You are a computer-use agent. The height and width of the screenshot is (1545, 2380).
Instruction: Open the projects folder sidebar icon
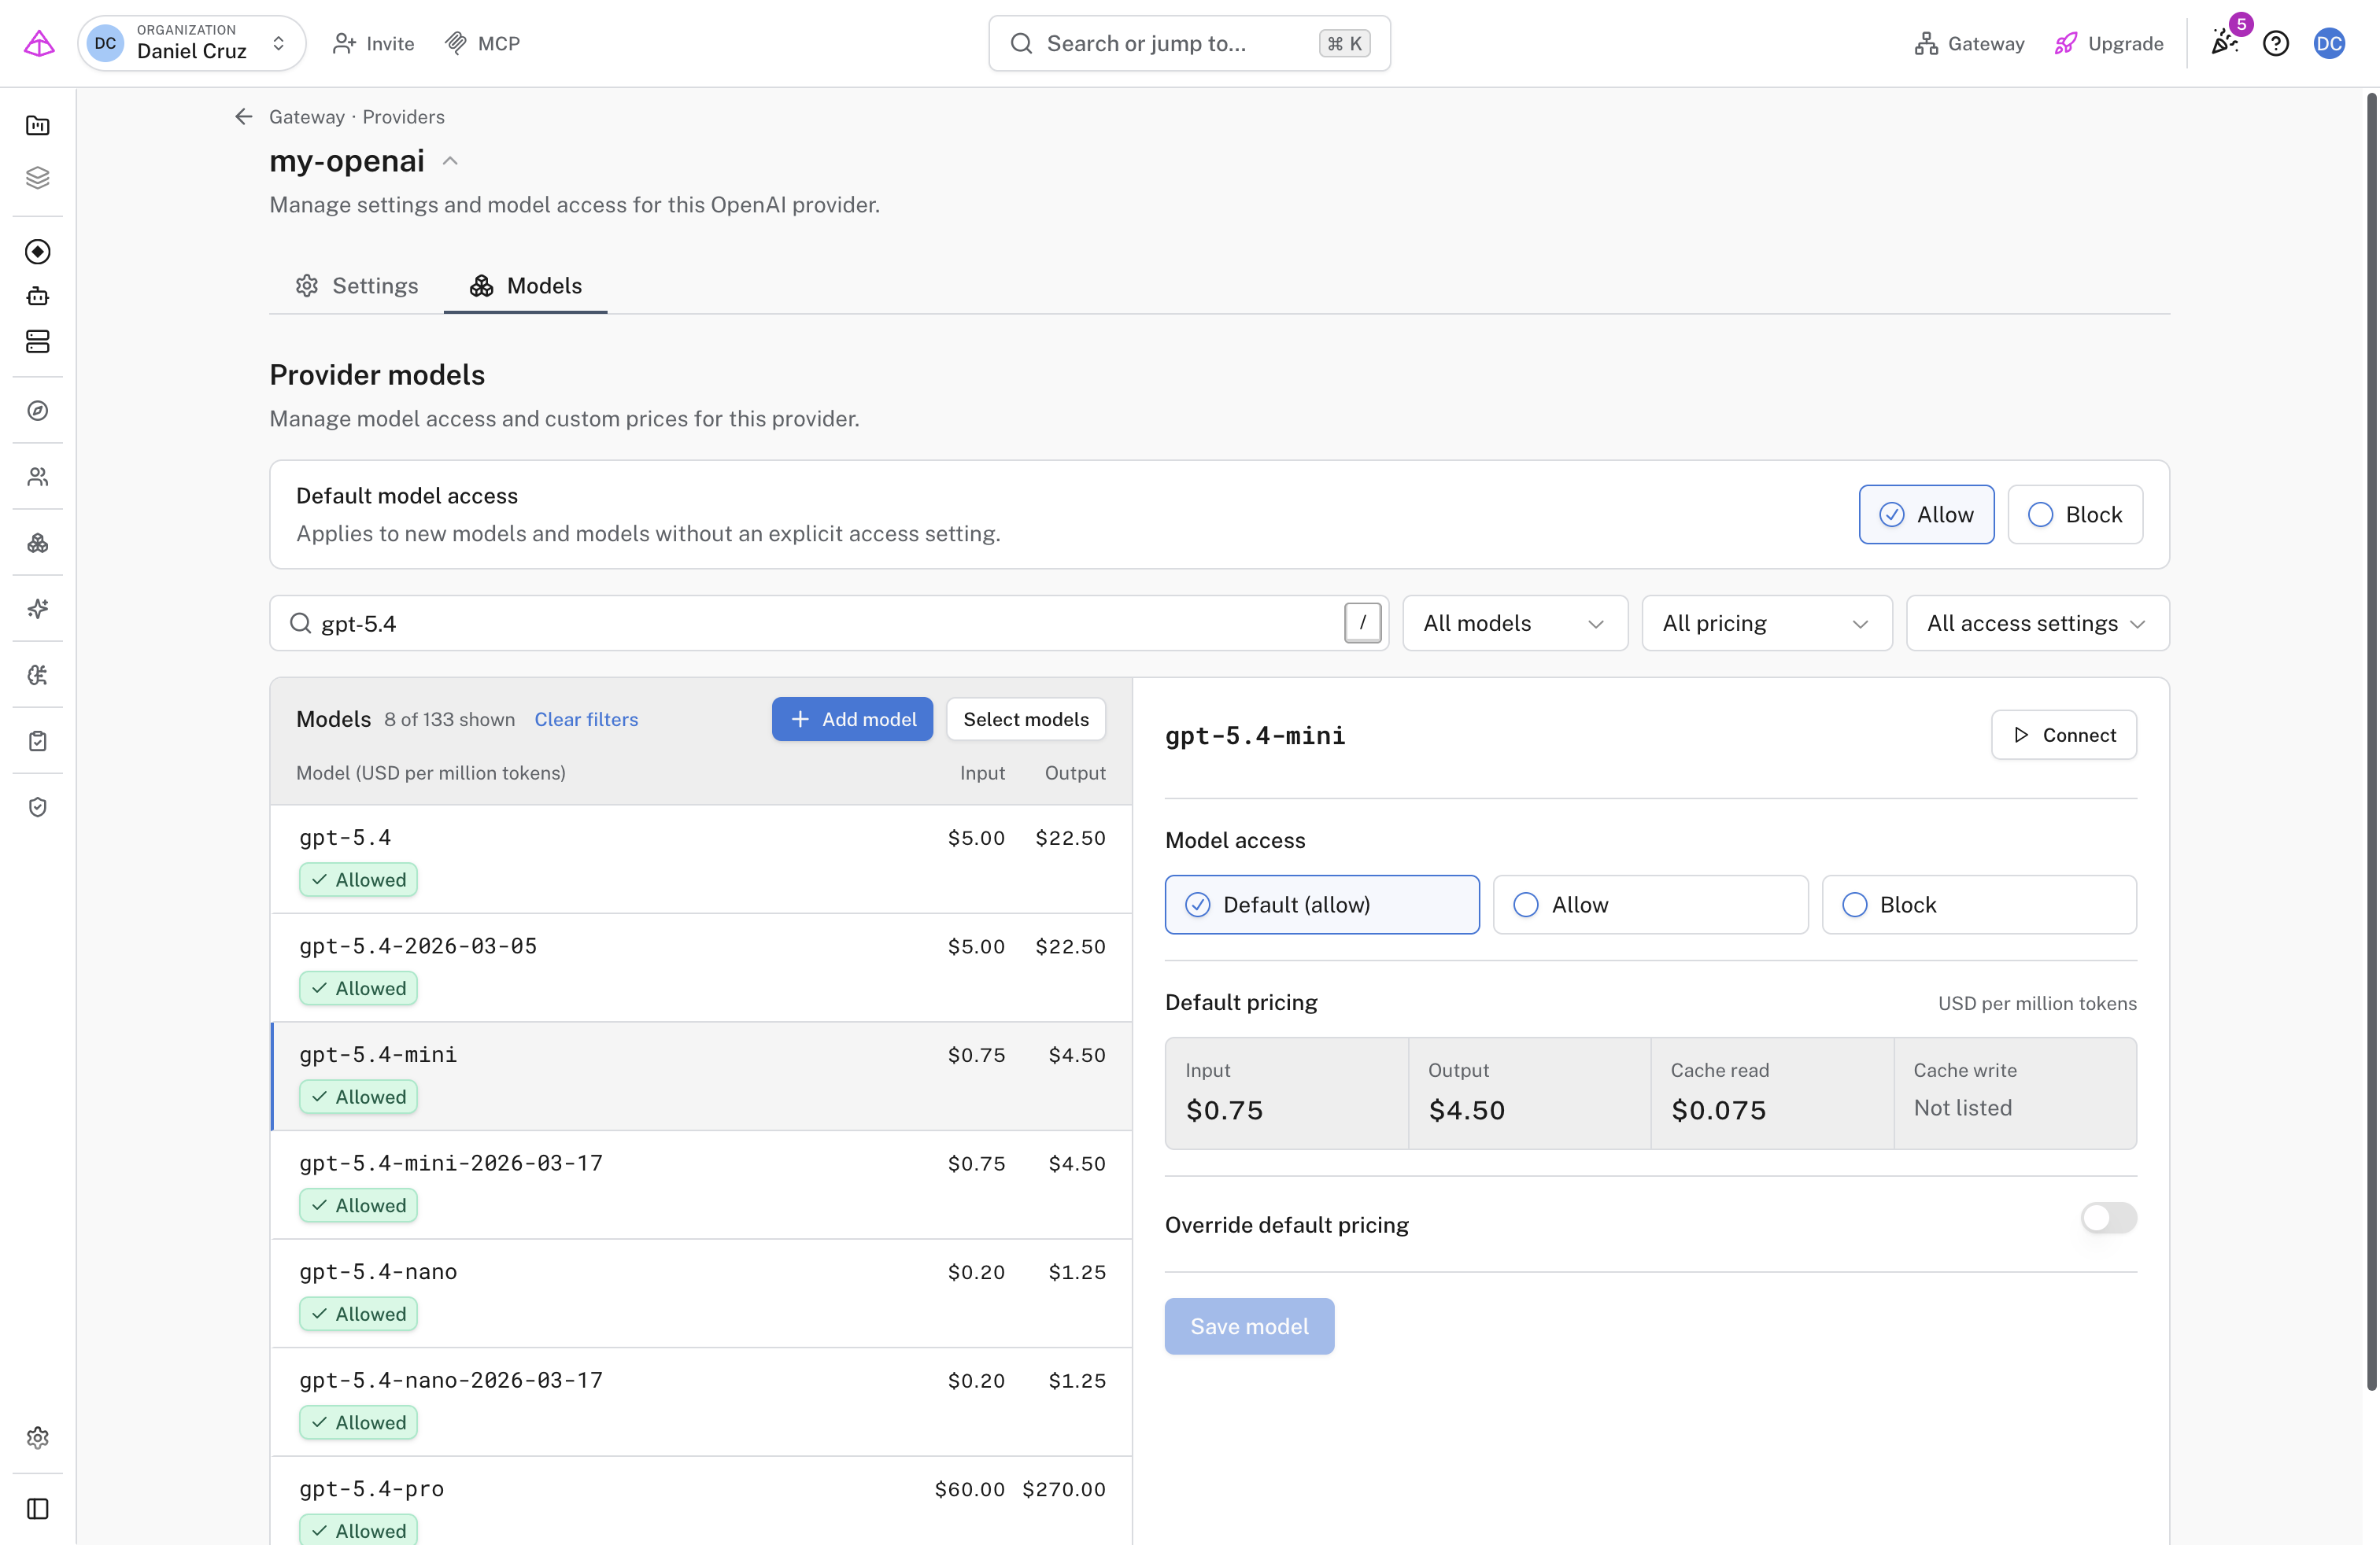(38, 125)
